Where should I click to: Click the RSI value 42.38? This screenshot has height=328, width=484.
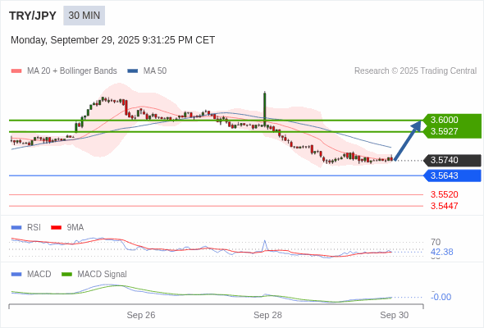441,252
